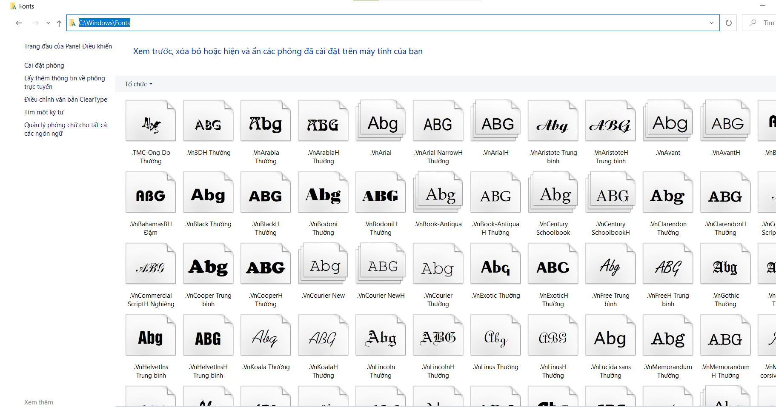Select the .VnHelvetIns Trung bình font icon
Screen dimensions: 776x407
click(151, 335)
